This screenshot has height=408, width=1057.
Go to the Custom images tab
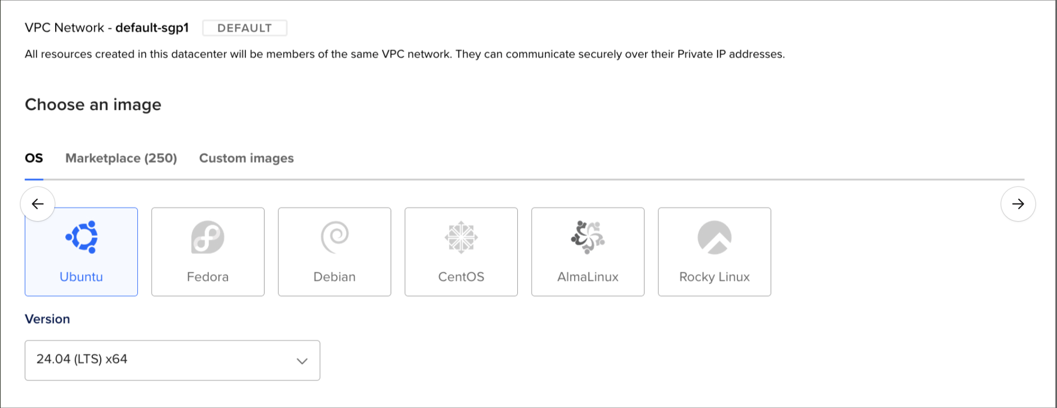246,158
